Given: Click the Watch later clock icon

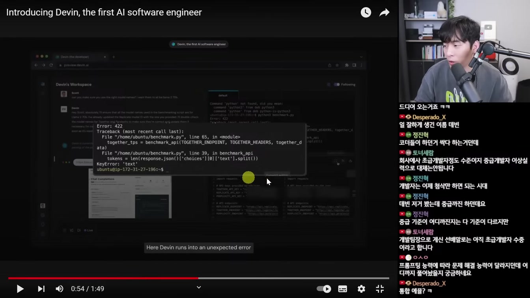Looking at the screenshot, I should point(366,13).
